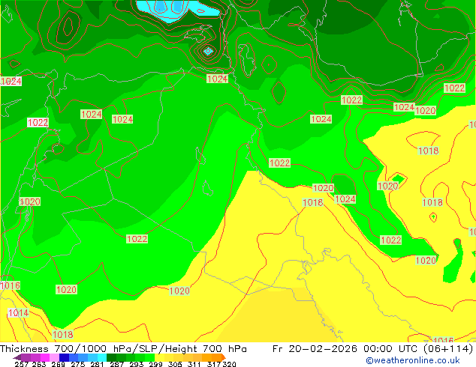Click the legend value 311
Image resolution: width=476 pixels, height=367 pixels.
pos(194,364)
